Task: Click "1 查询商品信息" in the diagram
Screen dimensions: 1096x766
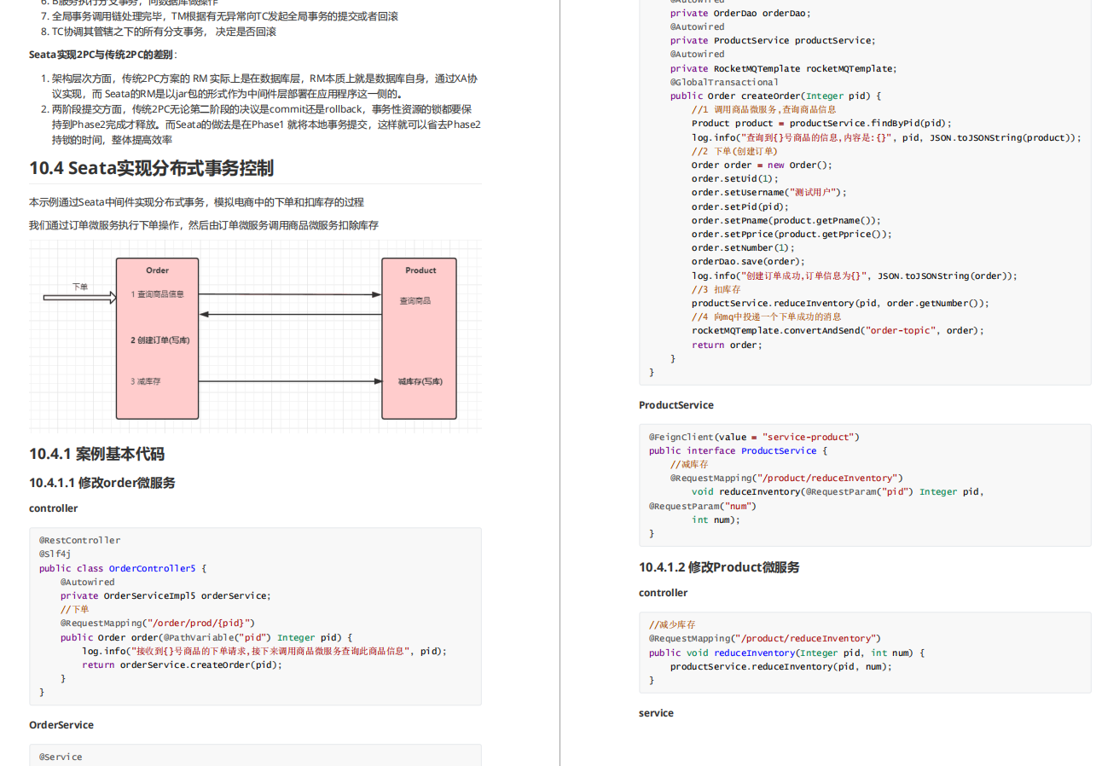Action: click(158, 294)
